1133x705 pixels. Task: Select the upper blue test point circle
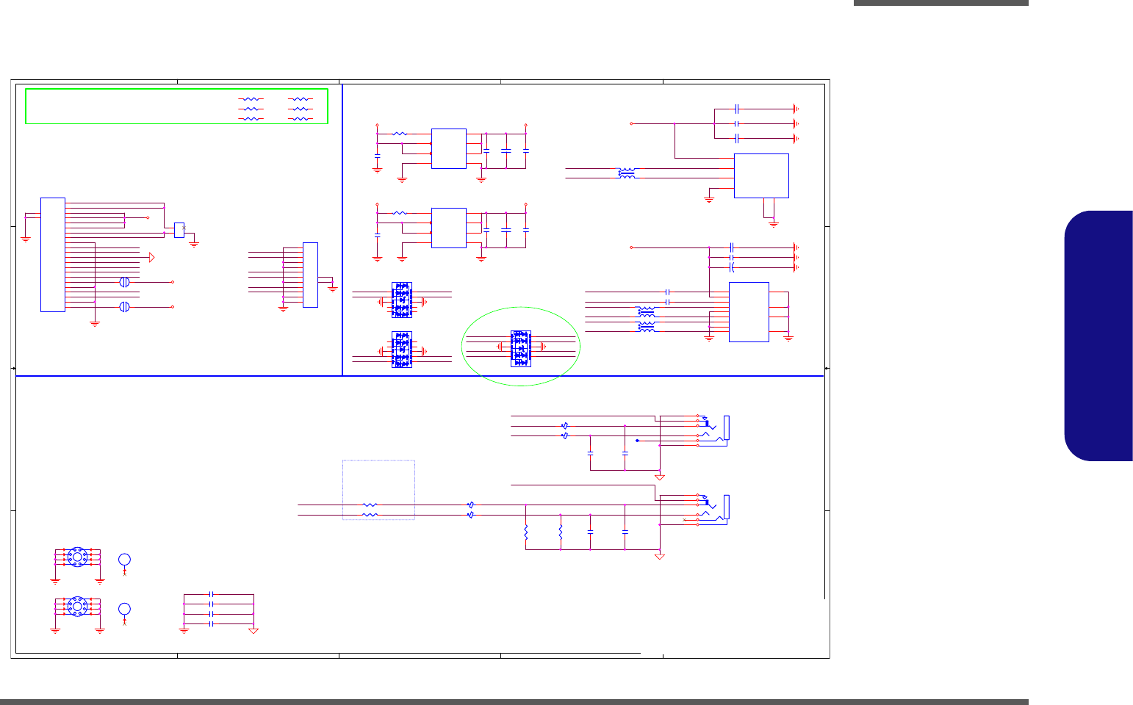click(125, 560)
